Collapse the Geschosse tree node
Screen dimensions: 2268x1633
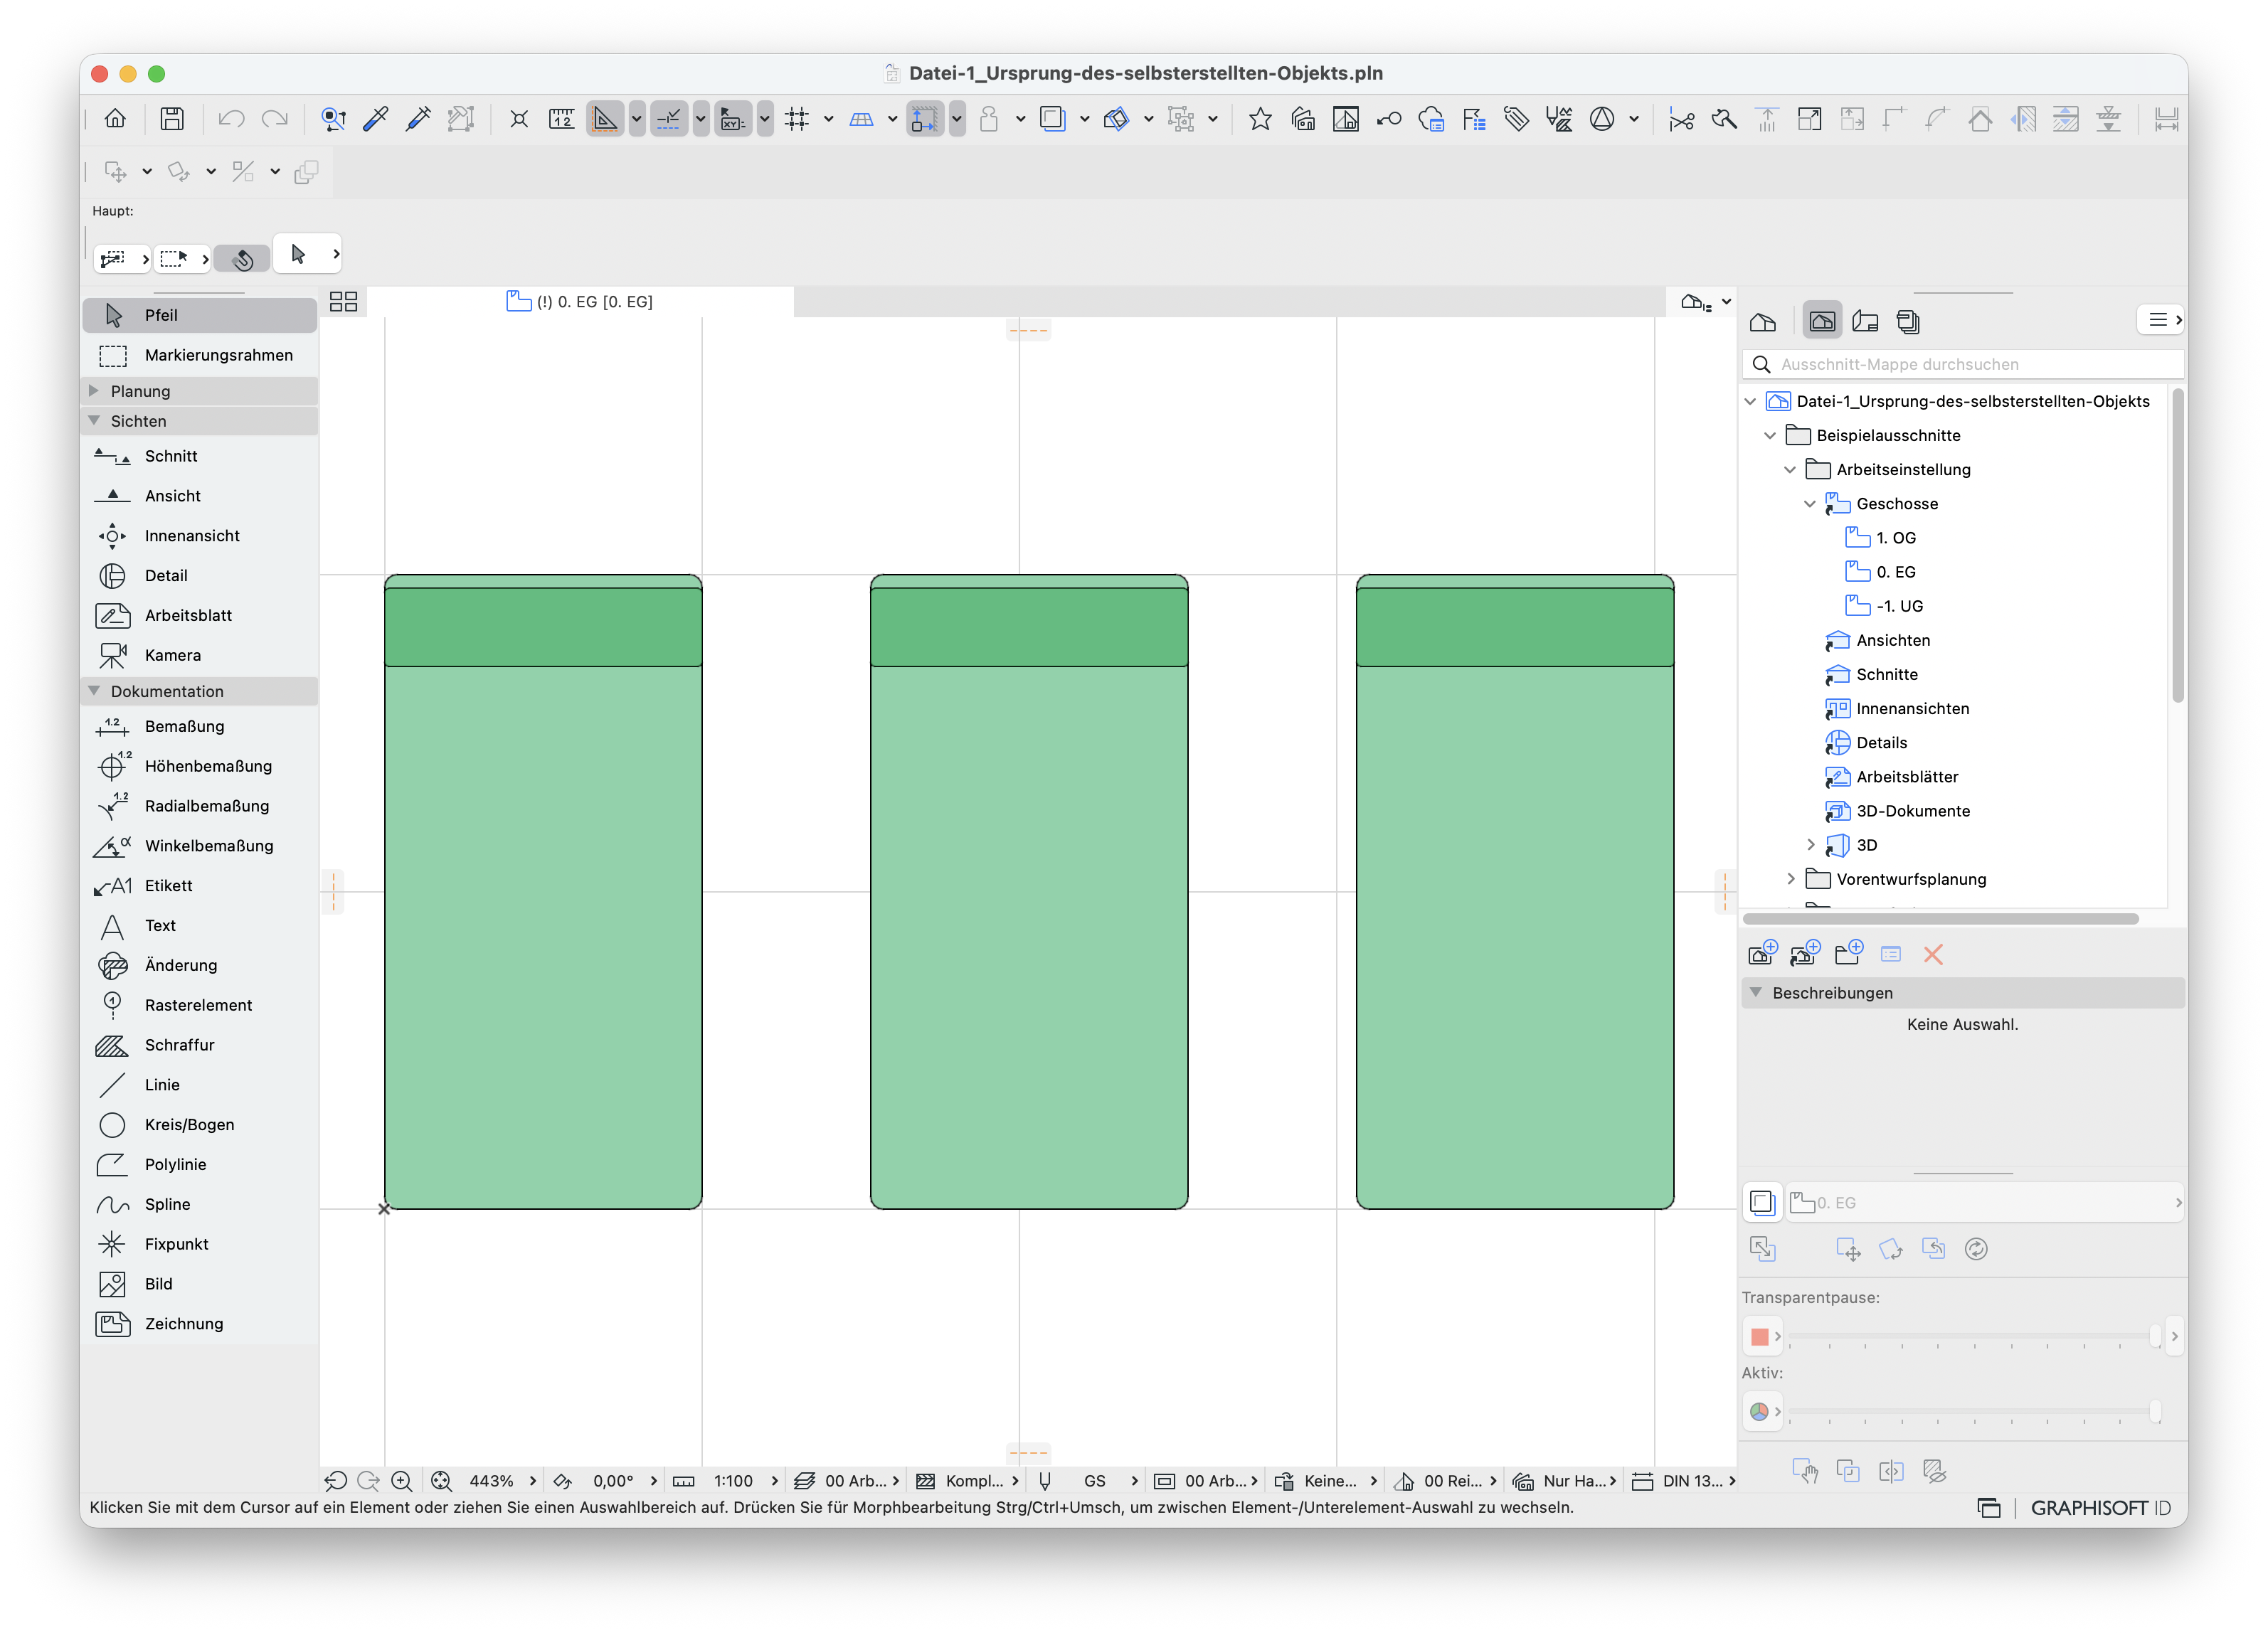click(x=1810, y=503)
